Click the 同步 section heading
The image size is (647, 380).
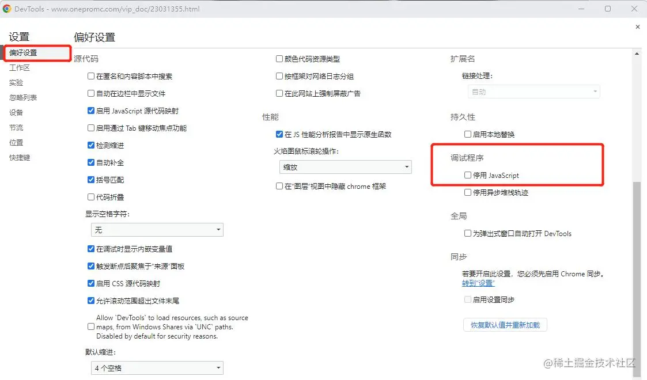459,257
